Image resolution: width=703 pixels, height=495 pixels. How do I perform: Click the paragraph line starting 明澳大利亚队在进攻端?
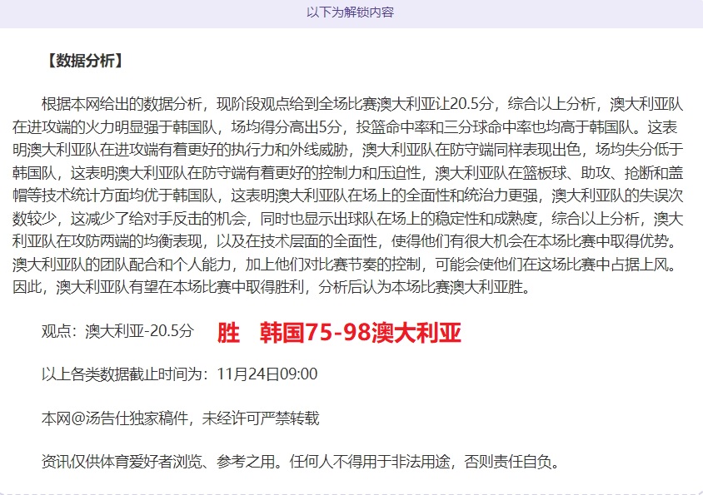click(348, 150)
